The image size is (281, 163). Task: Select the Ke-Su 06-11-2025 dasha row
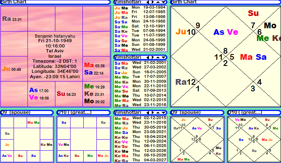point(140,146)
